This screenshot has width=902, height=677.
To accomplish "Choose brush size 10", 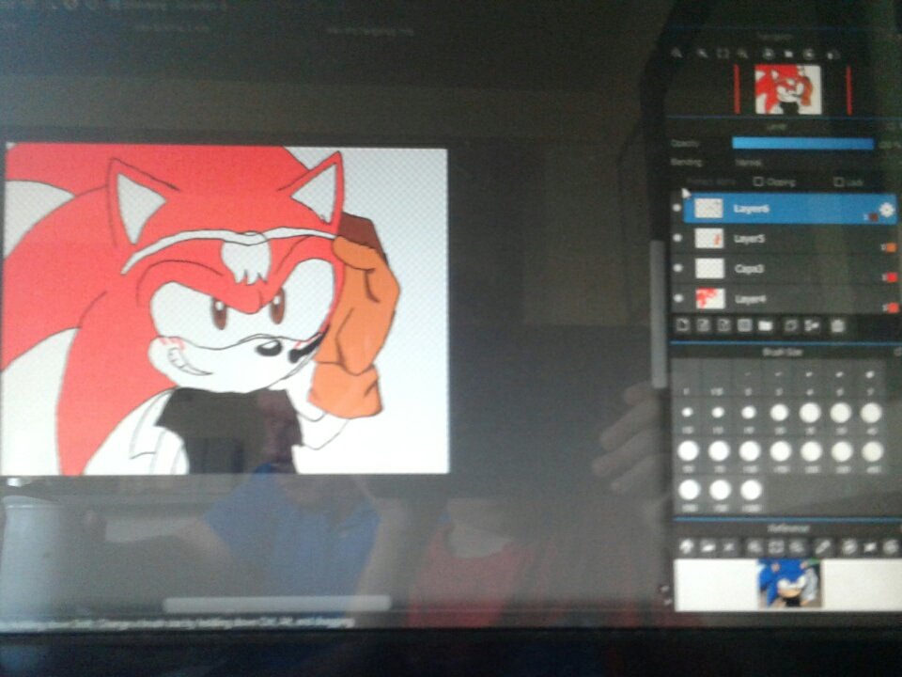I will (687, 417).
